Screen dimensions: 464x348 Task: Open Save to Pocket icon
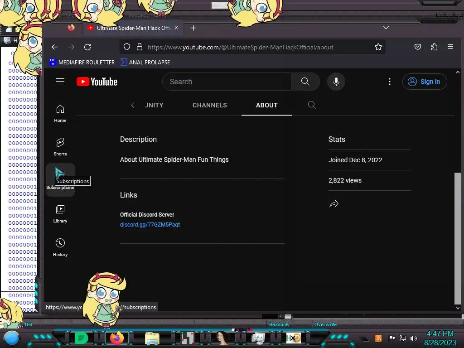[x=417, y=47]
